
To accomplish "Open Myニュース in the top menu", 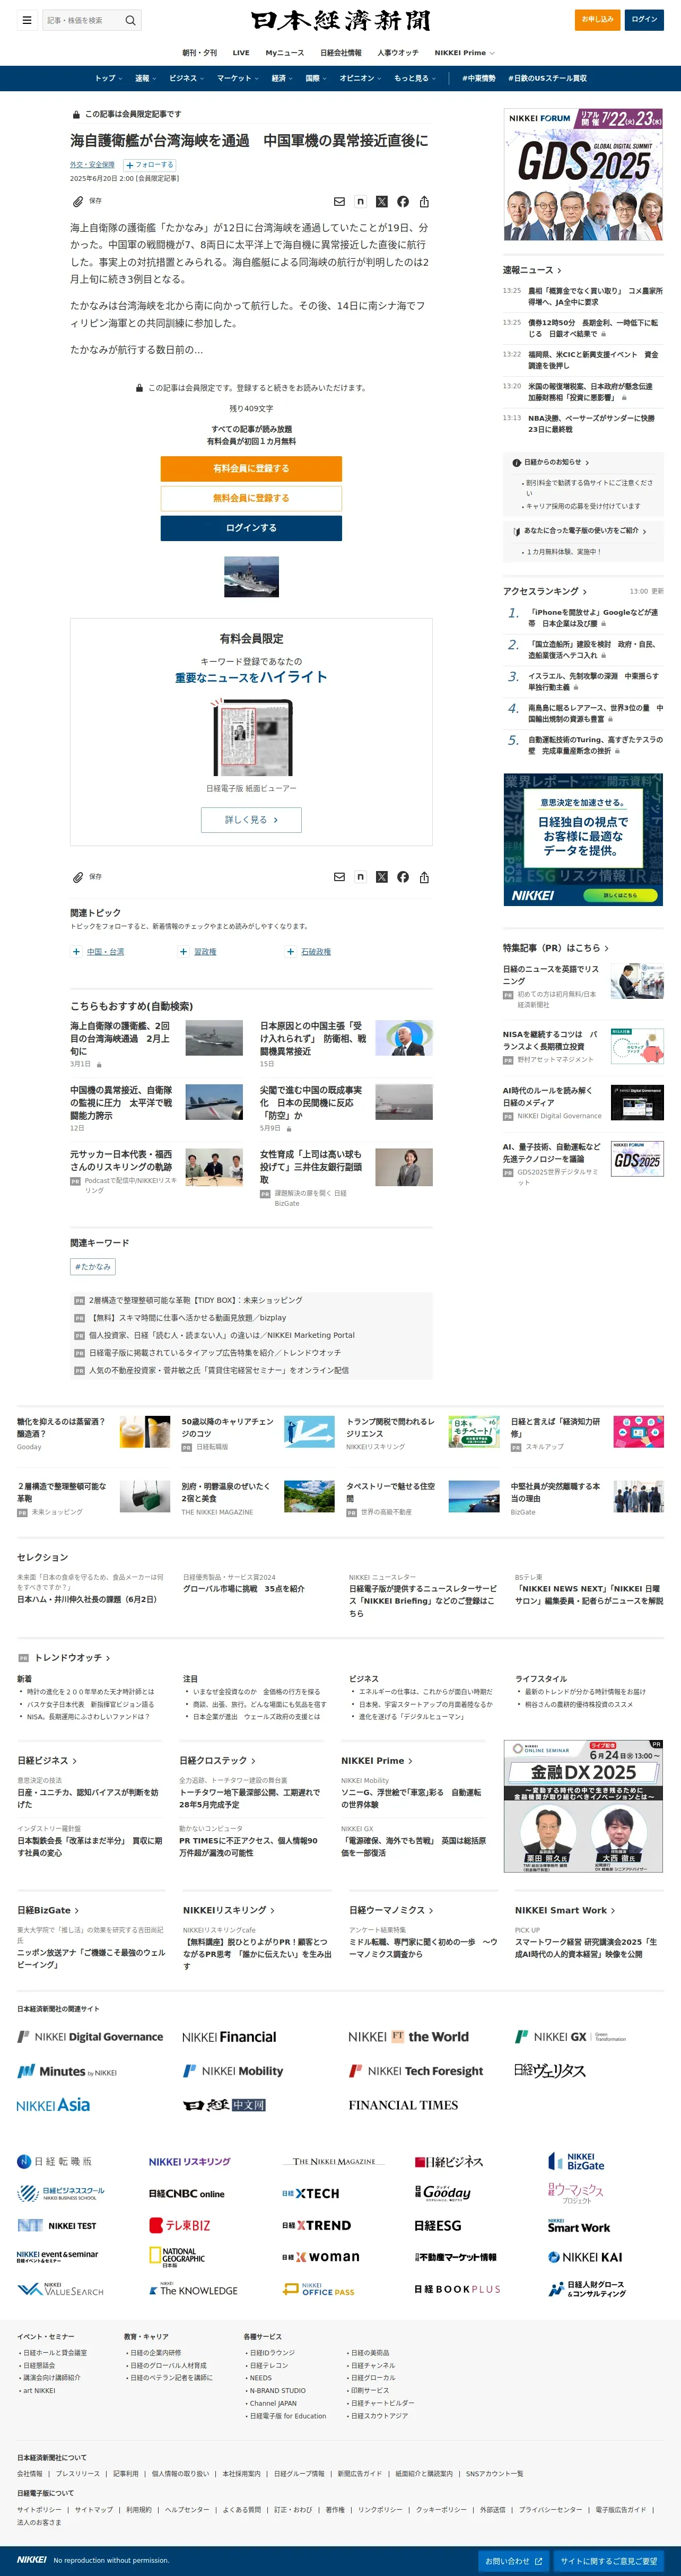I will pos(284,52).
